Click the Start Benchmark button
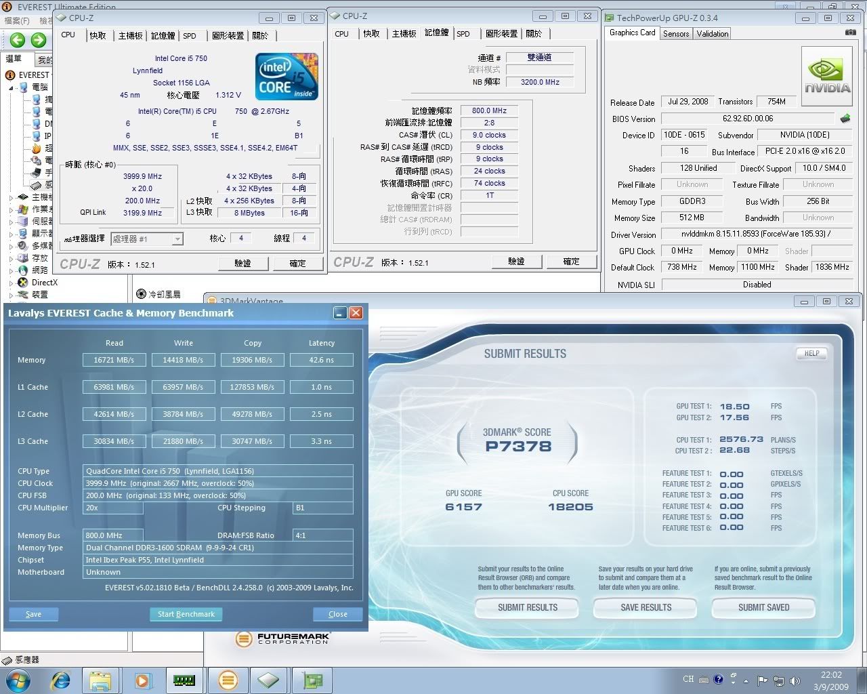This screenshot has width=867, height=694. point(186,614)
